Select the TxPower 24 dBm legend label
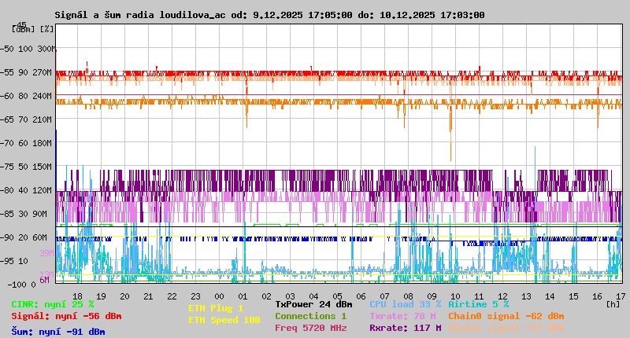 pos(313,304)
